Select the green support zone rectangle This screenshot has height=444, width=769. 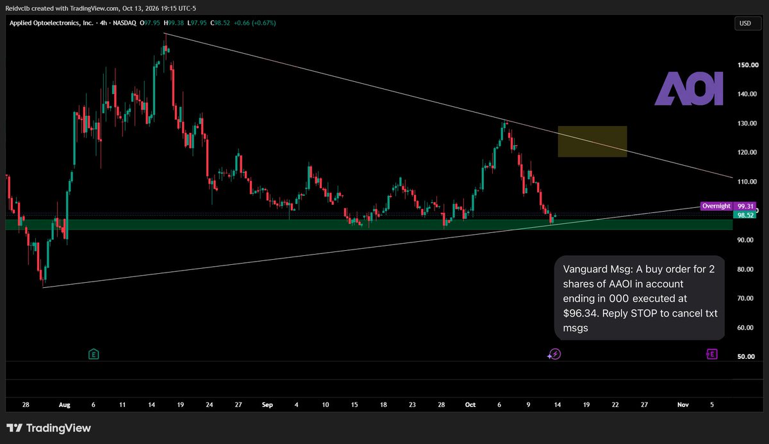pyautogui.click(x=368, y=225)
